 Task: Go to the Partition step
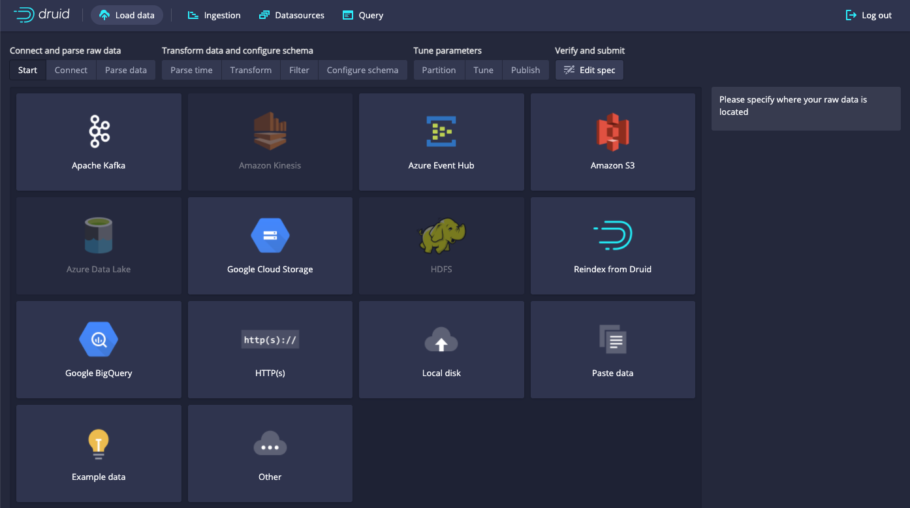point(439,70)
